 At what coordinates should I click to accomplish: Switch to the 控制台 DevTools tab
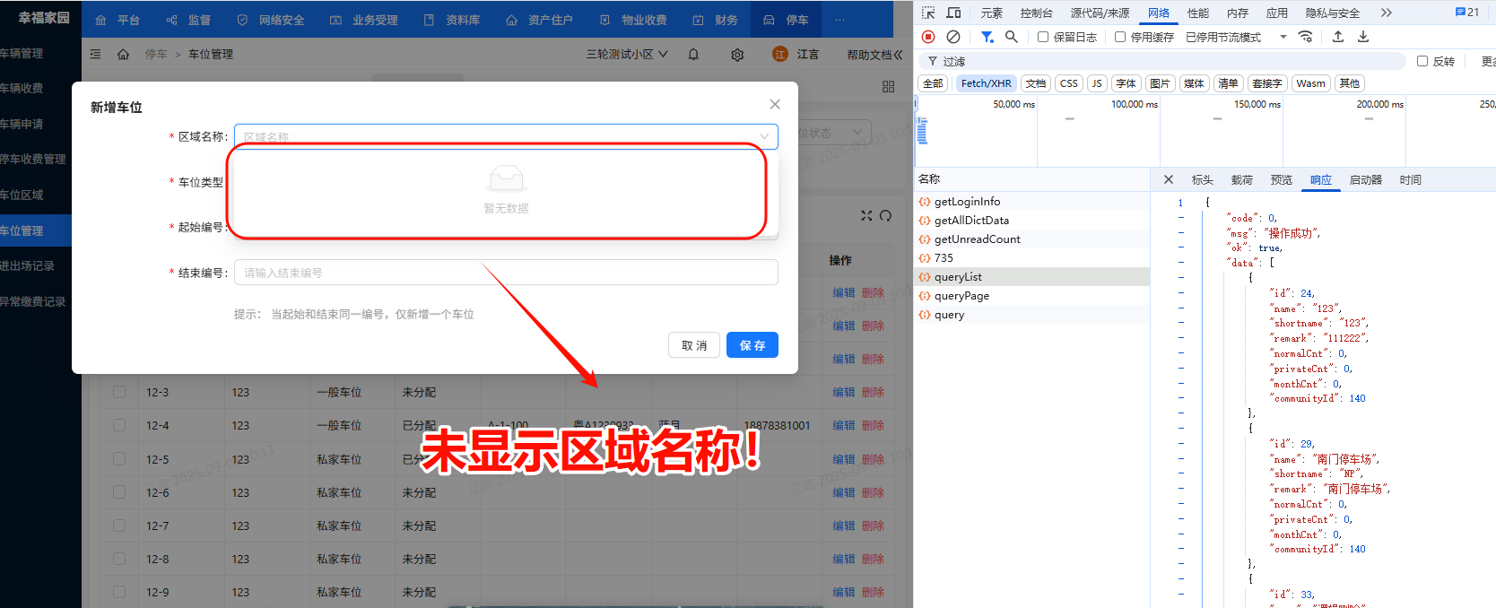point(1037,13)
